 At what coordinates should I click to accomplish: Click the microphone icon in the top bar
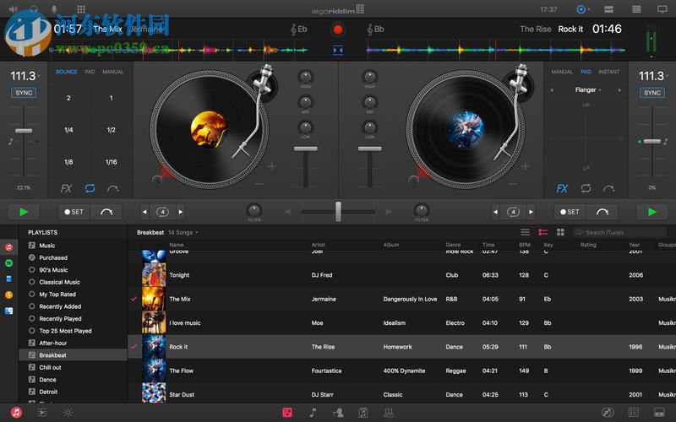click(54, 9)
